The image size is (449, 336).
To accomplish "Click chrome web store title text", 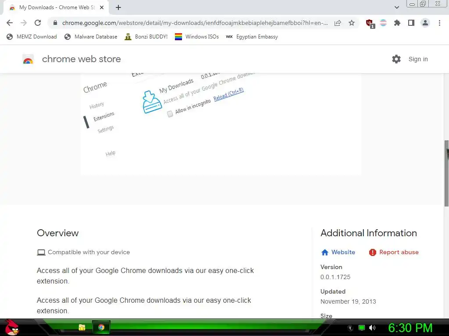I will point(81,59).
